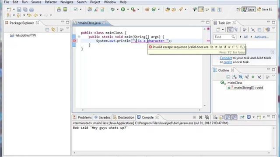Click the Search flashlight icon

click(181, 9)
